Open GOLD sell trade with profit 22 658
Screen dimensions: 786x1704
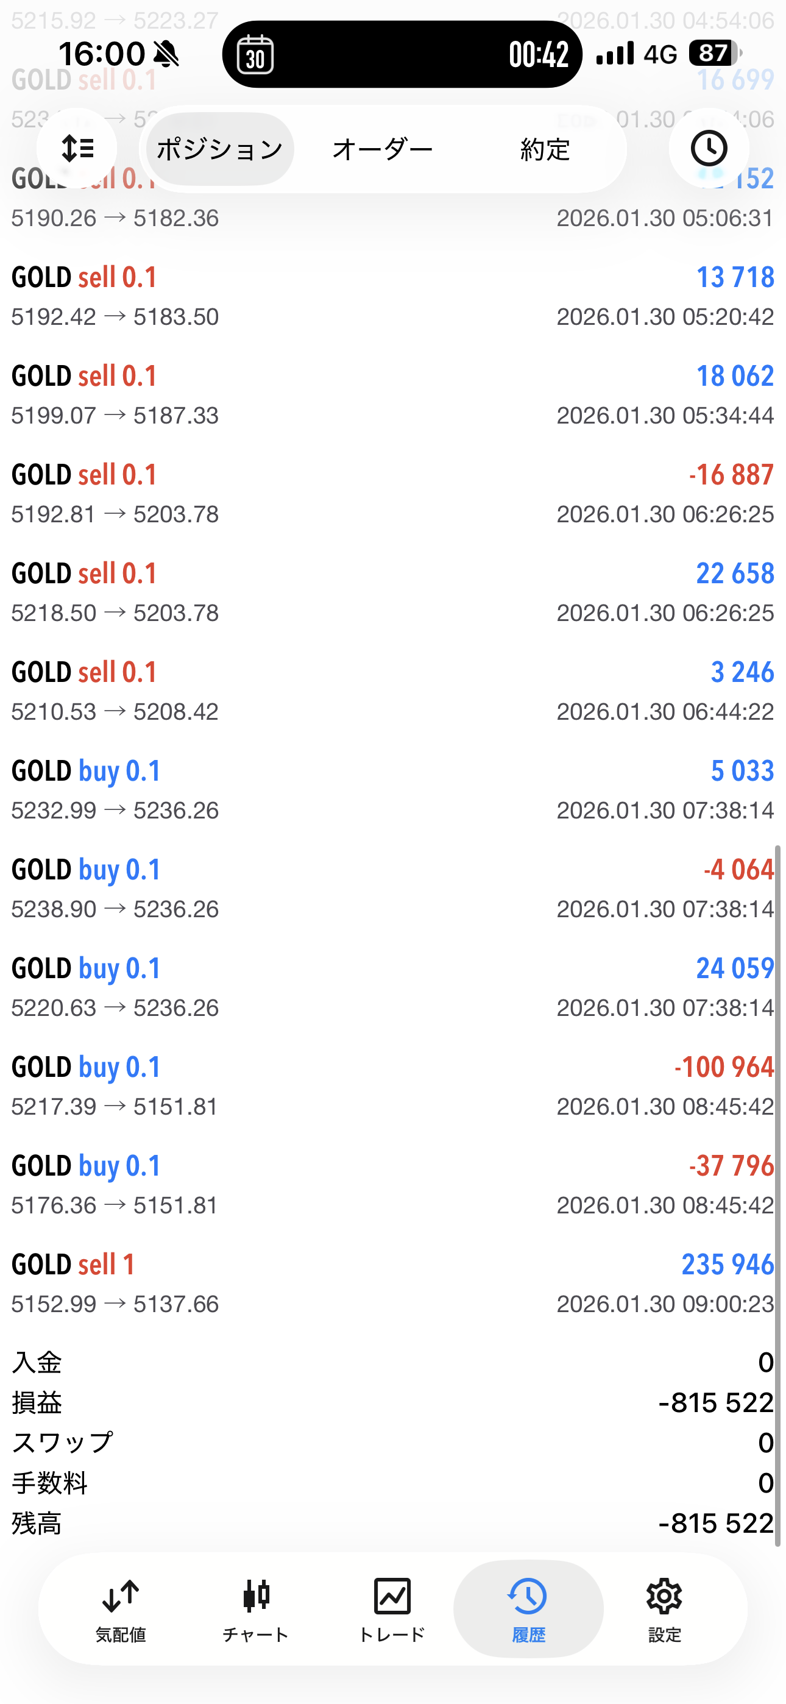[393, 592]
